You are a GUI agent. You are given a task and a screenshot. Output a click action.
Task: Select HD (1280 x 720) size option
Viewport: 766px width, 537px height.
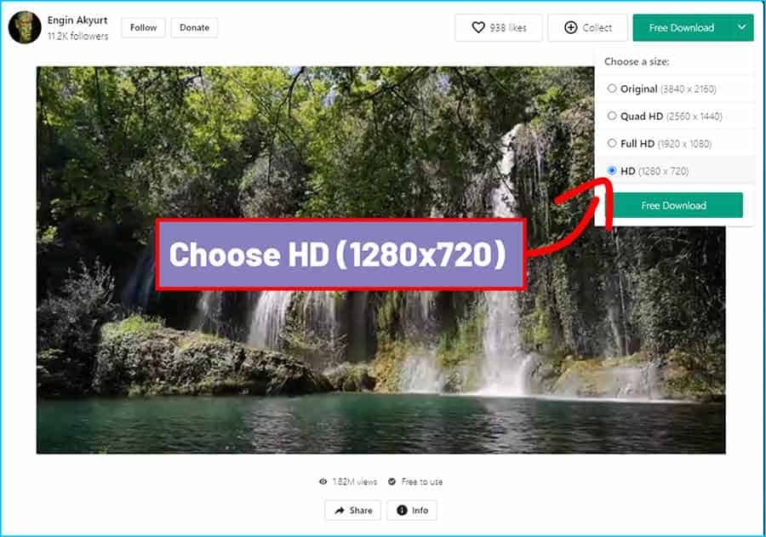point(675,171)
